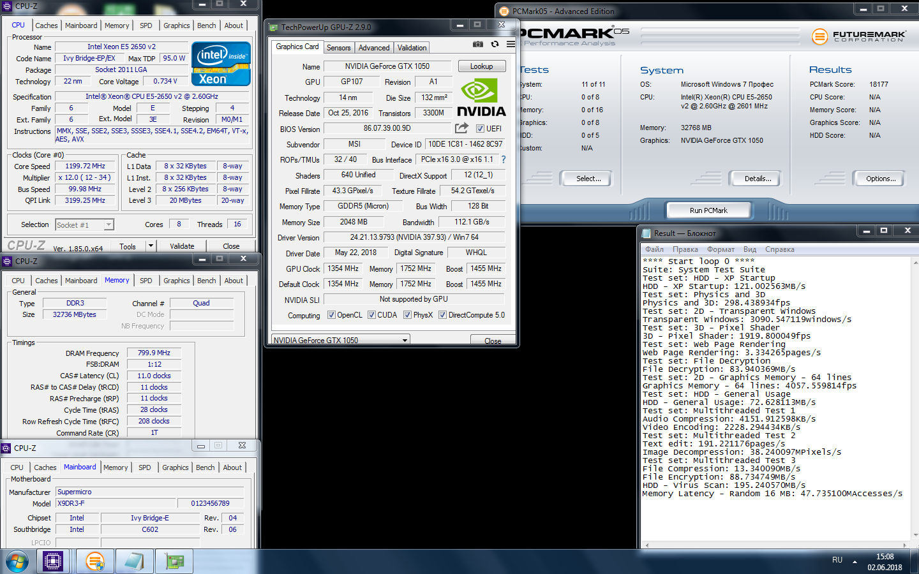Click the question mark next to Bus Interface
Screen dimensions: 919x574
click(503, 159)
